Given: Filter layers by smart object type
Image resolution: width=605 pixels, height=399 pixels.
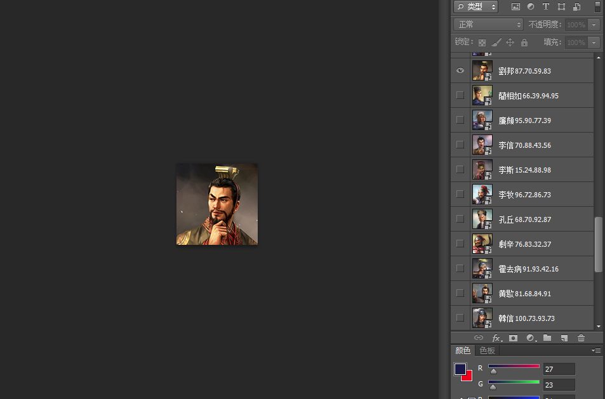Looking at the screenshot, I should point(577,6).
